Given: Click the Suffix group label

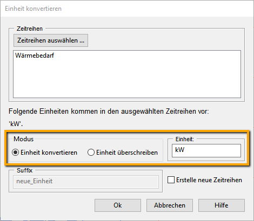Looking at the screenshot, I should (x=24, y=170).
